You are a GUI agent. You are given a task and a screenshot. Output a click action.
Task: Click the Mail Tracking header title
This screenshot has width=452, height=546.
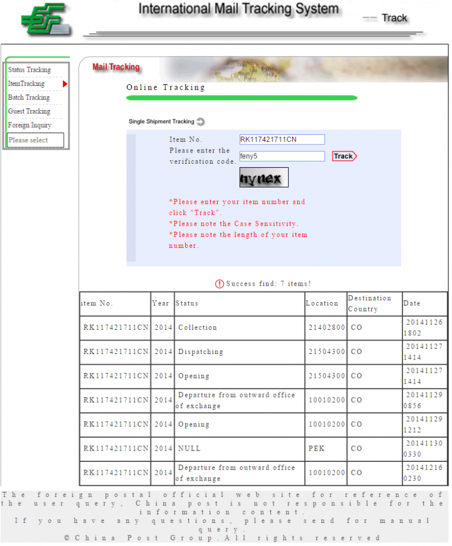pyautogui.click(x=116, y=67)
